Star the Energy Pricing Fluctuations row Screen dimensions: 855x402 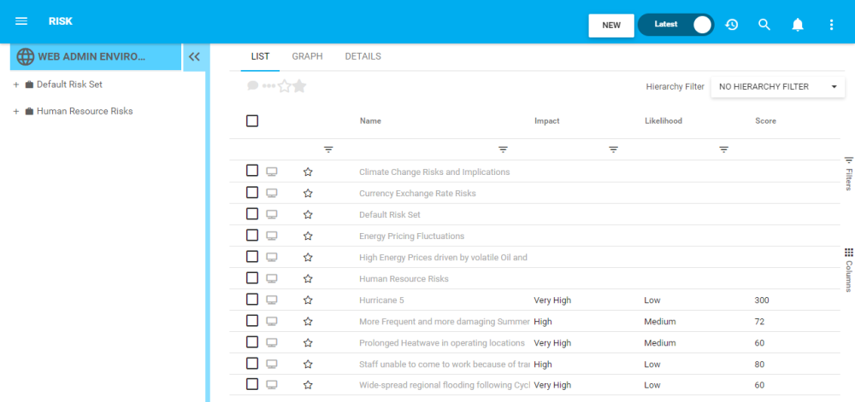[308, 236]
